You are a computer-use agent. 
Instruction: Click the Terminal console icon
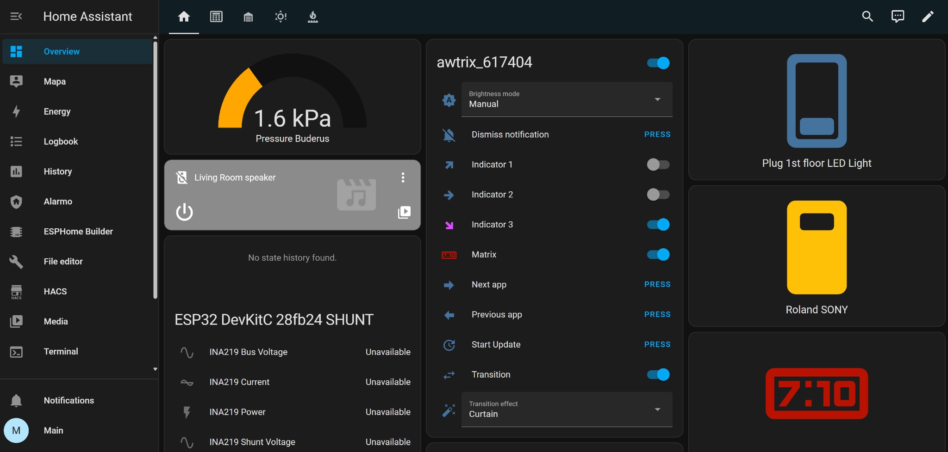click(16, 352)
